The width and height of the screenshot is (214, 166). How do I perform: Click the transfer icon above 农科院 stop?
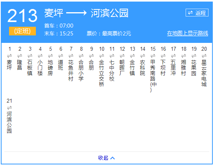pyautogui.click(x=143, y=56)
